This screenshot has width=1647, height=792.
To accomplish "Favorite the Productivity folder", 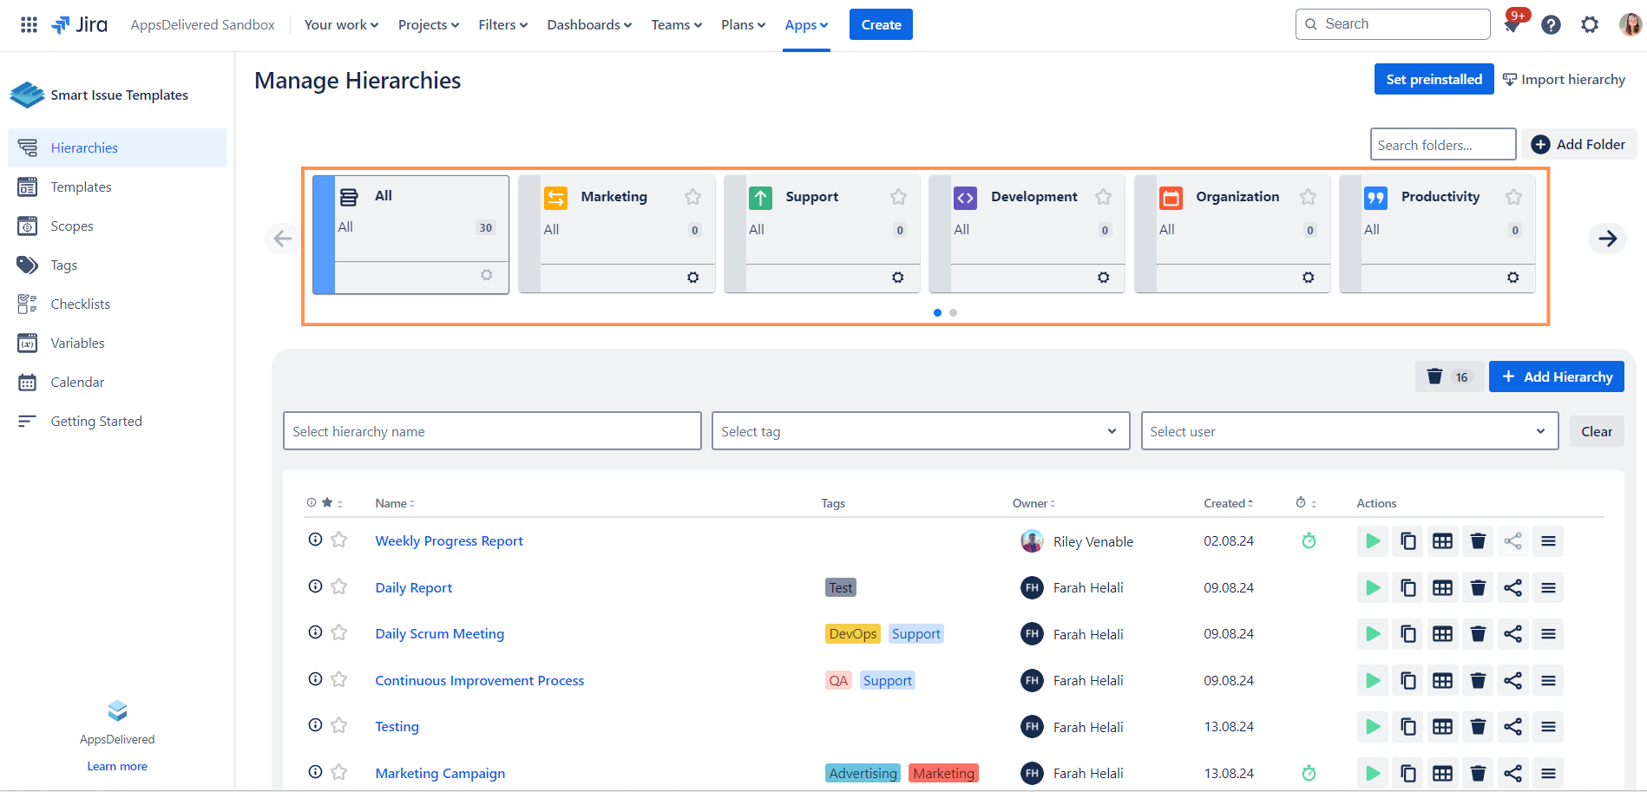I will pos(1513,197).
